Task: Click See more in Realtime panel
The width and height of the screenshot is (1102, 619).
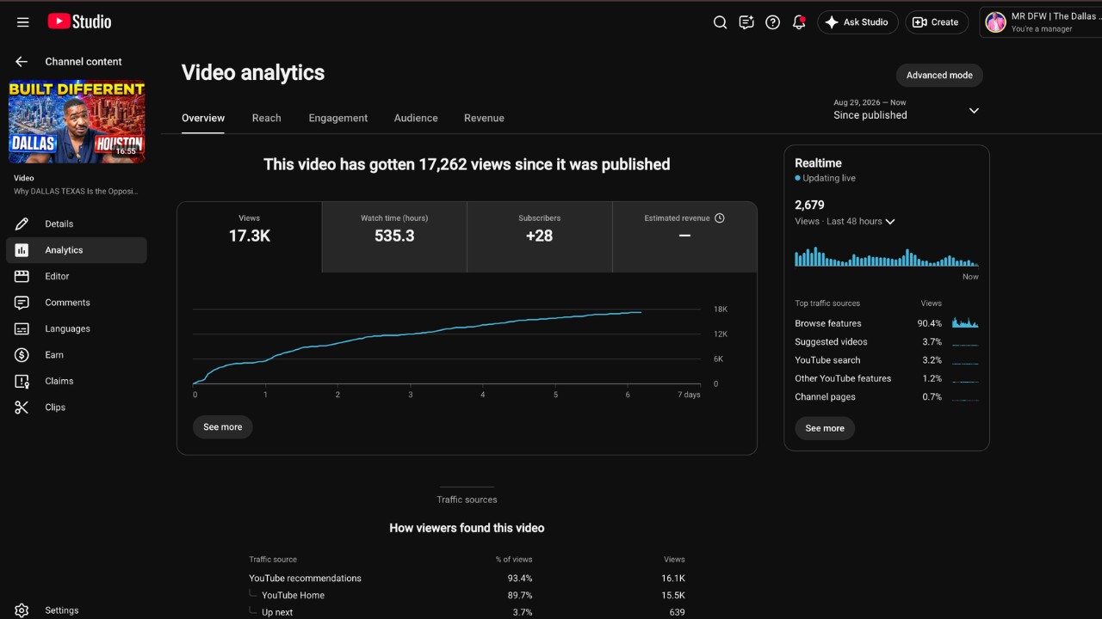Action: pyautogui.click(x=825, y=428)
